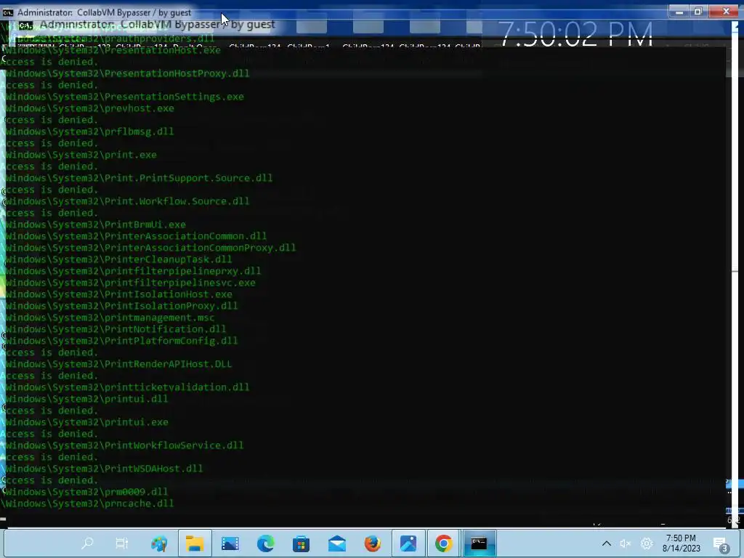Screen dimensions: 744x558
Task: Launch the Paint palette icon in taskbar
Action: pos(159,543)
